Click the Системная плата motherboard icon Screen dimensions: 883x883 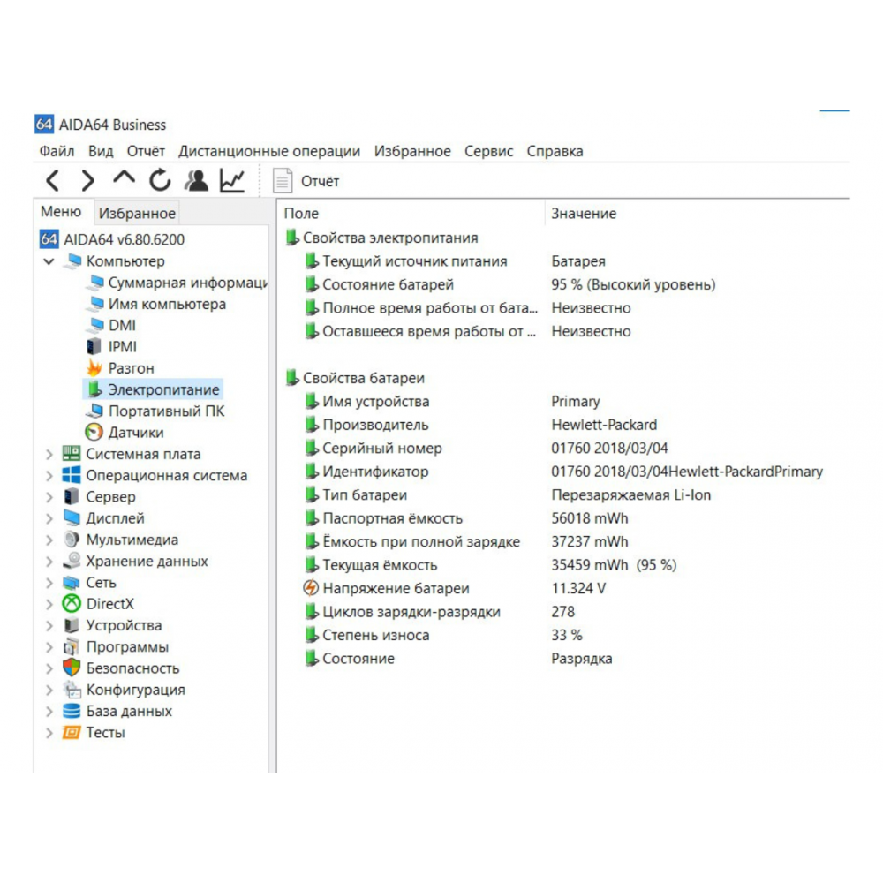(x=72, y=454)
